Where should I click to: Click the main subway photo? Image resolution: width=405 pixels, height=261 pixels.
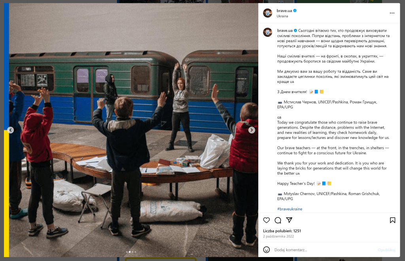click(x=134, y=130)
